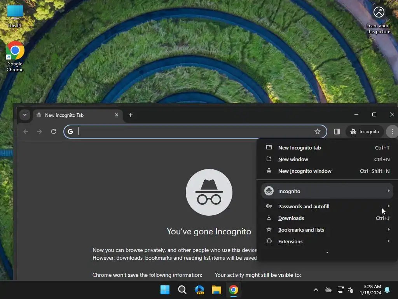Click Chrome won't save the following information text
The image size is (398, 299).
click(147, 275)
